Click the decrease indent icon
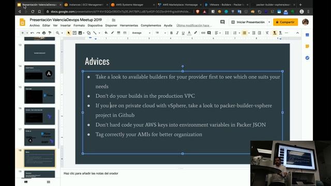Image resolution: width=331 pixels, height=186 pixels. [254, 33]
